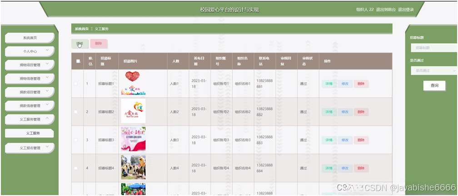Click 退出到前台 in the header

coord(386,10)
